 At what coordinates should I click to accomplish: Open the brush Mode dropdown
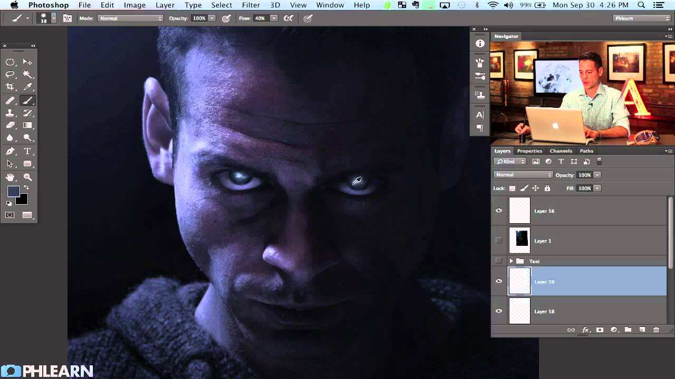(x=130, y=18)
